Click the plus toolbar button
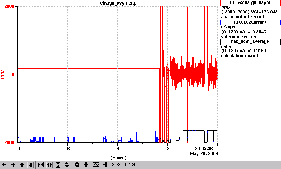The width and height of the screenshot is (281, 169). pyautogui.click(x=86, y=165)
